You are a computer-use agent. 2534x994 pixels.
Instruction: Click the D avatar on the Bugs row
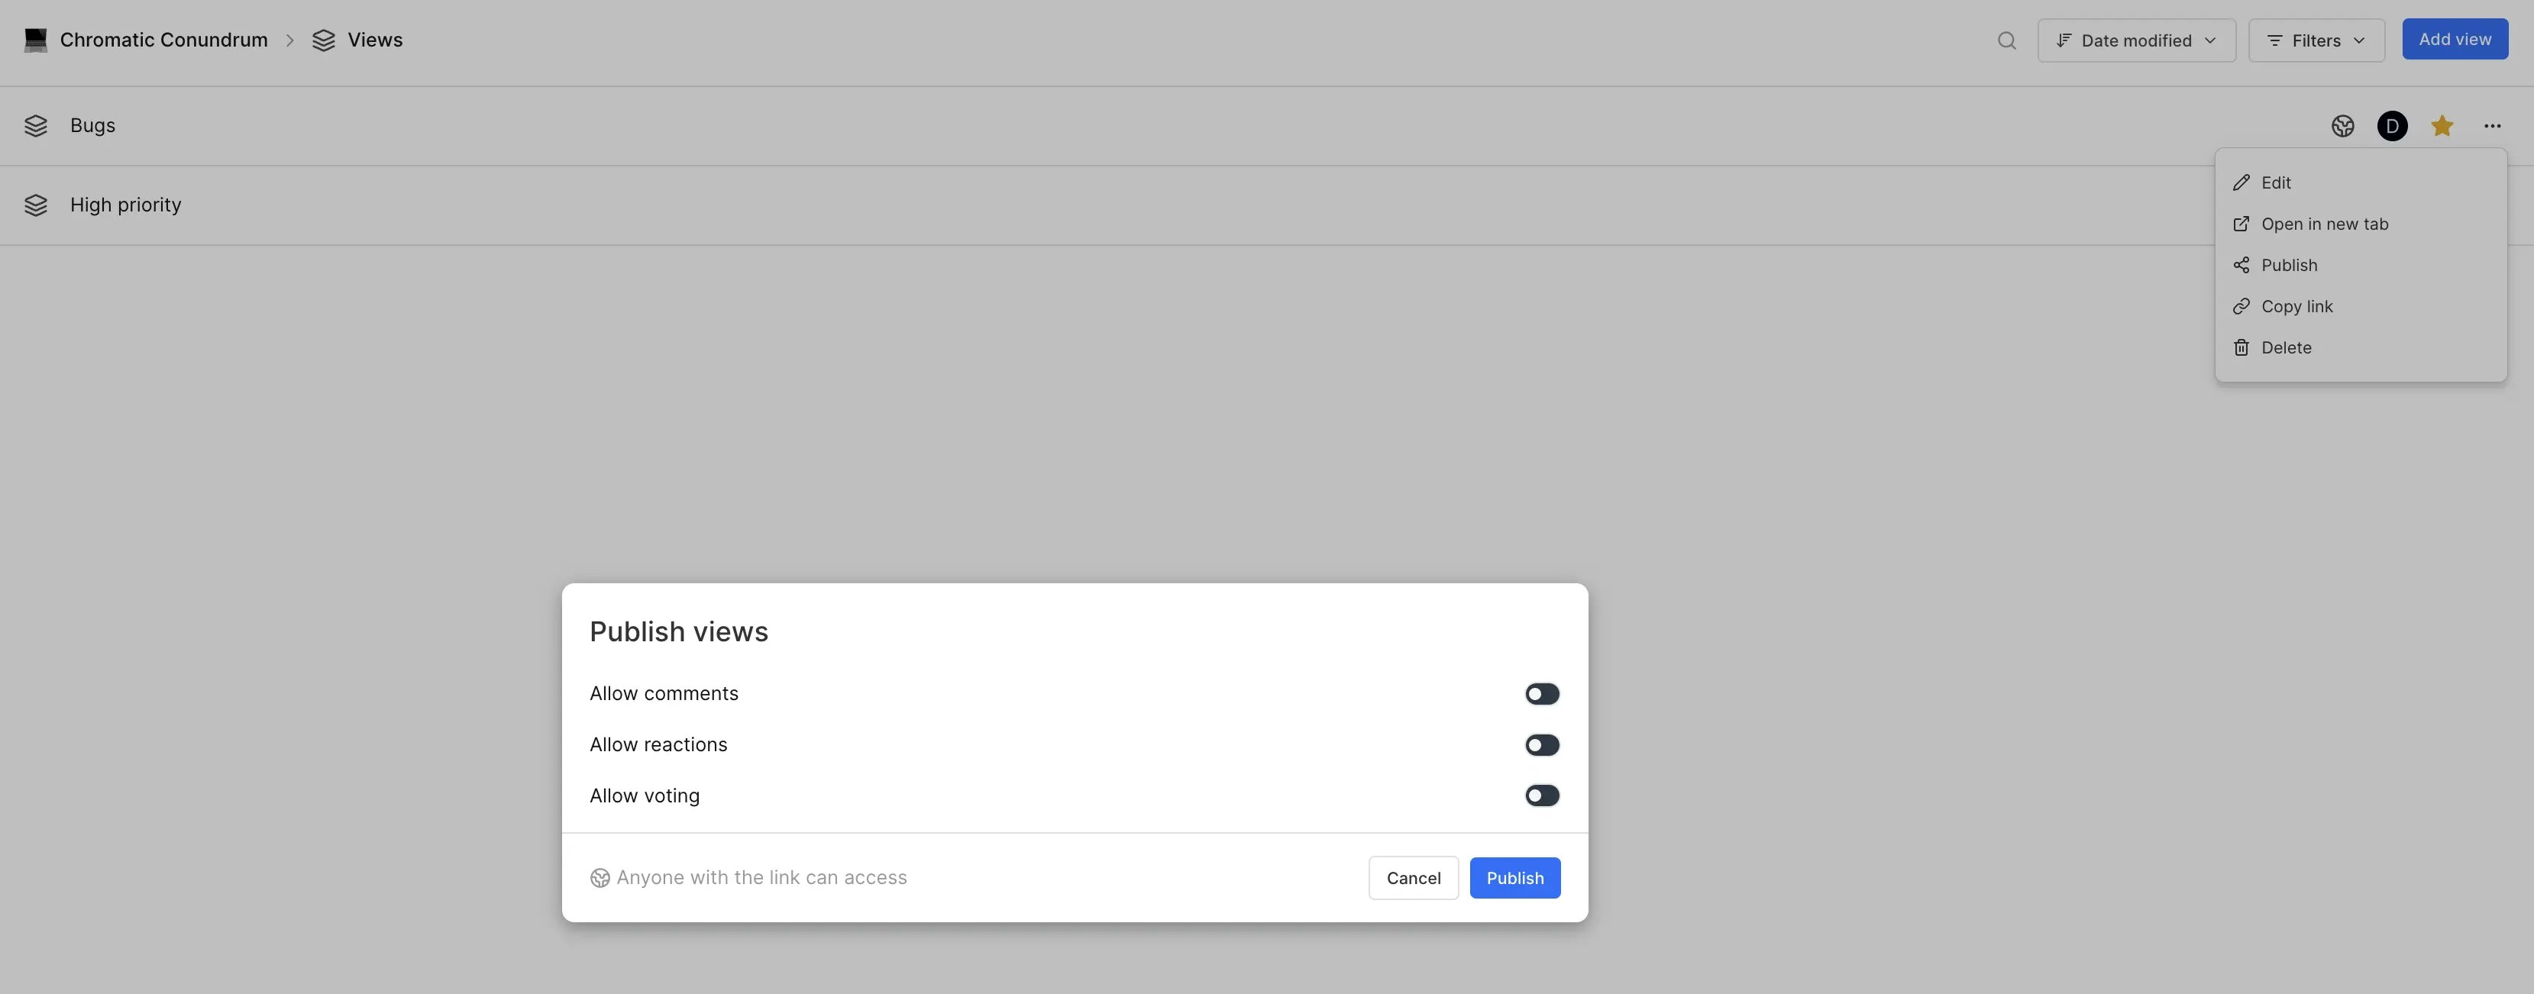[2393, 126]
